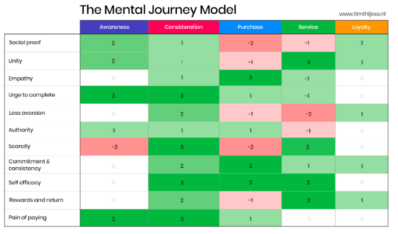This screenshot has height=234, width=398.
Task: Click the Scarcity Awareness cell showing -2
Action: pyautogui.click(x=114, y=147)
